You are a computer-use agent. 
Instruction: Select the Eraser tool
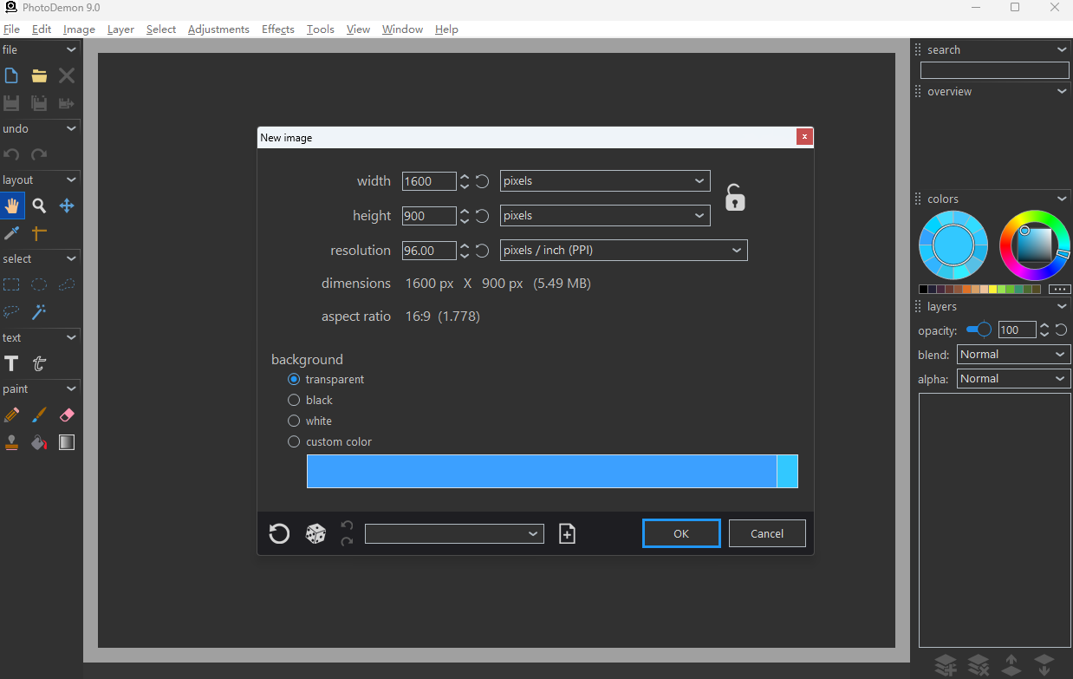(x=67, y=415)
